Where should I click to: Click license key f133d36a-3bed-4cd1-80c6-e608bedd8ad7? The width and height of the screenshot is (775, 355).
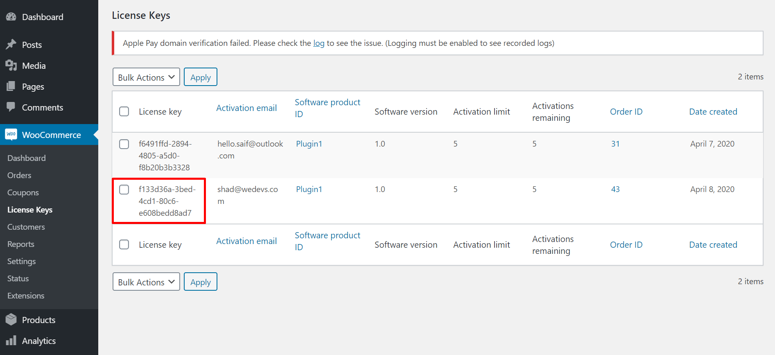[167, 201]
